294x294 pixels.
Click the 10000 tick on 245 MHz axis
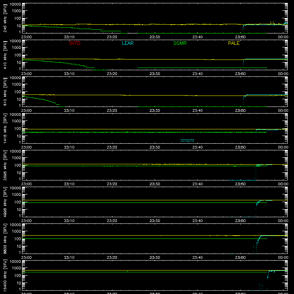pos(15,4)
